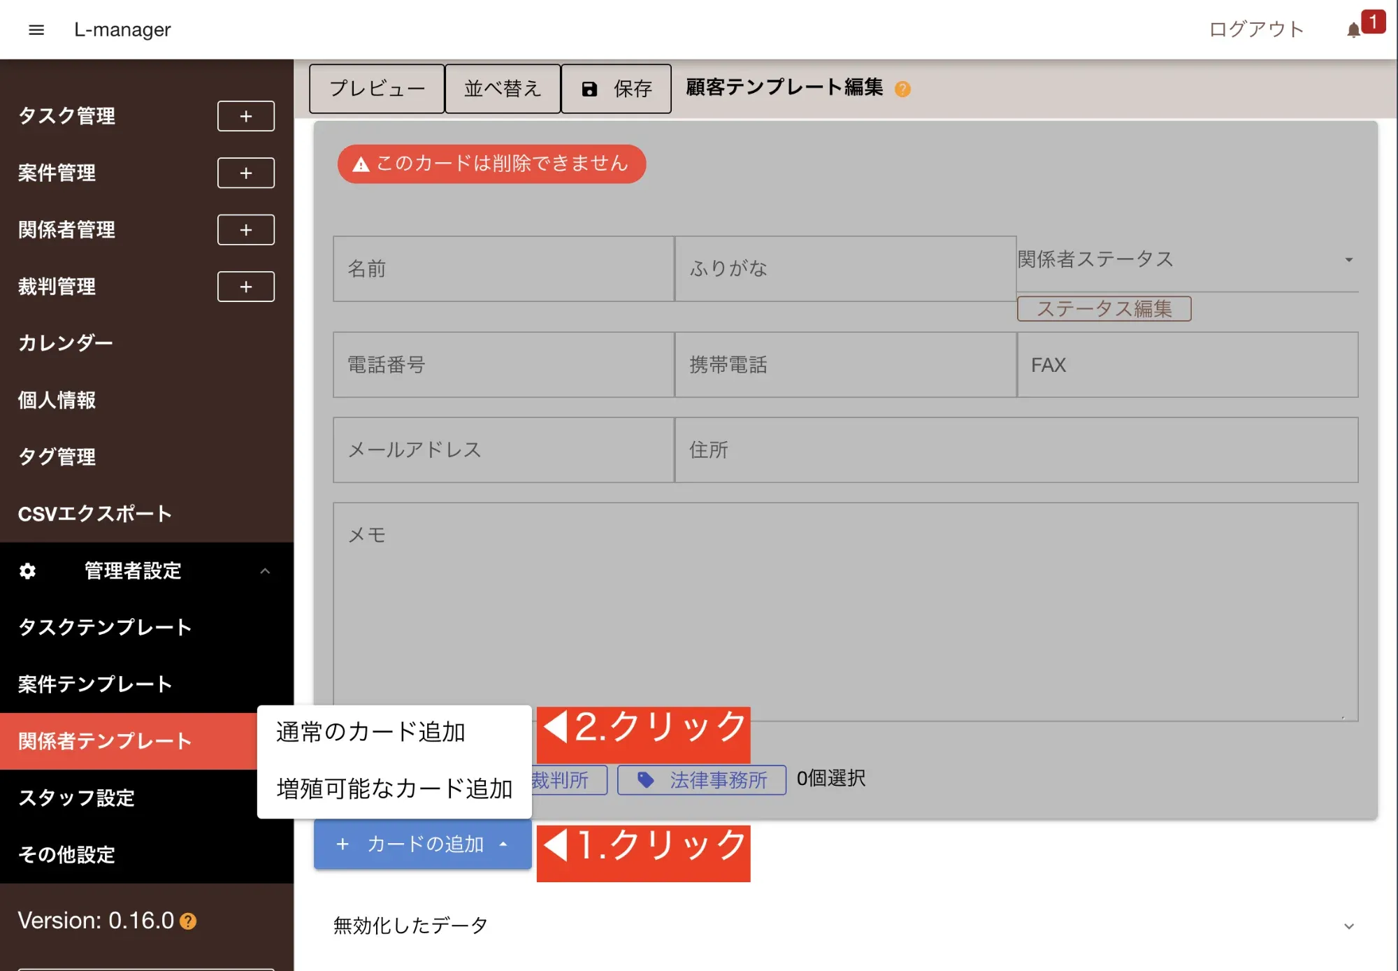Click the floppy disk icon in 保存
Screen dimensions: 1398x971
(589, 89)
